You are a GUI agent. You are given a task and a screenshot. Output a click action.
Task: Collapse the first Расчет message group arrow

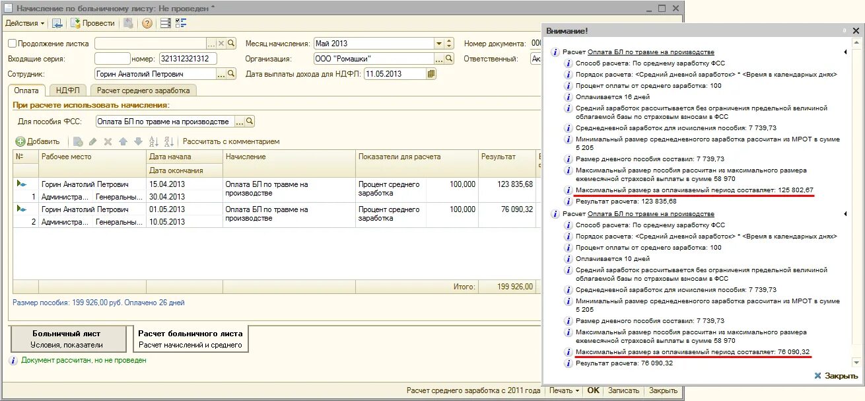click(845, 52)
